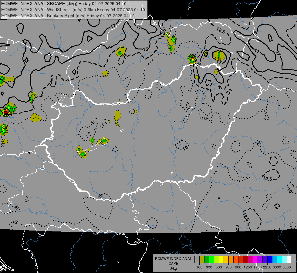Pick the pink-magenta swatch starting at 1250
The height and width of the screenshot is (273, 297).
tap(250, 259)
